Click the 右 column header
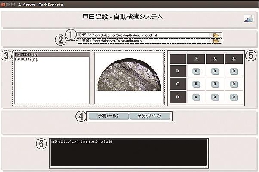This screenshot has height=172, width=259. tap(234, 59)
